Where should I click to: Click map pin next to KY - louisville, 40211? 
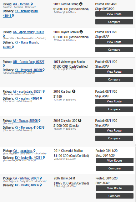[44, 158]
